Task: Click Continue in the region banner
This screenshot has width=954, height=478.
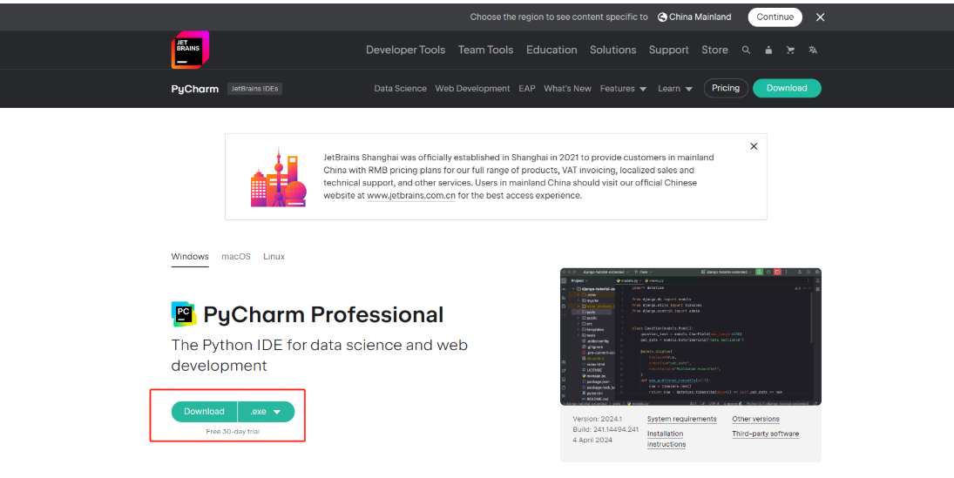Action: pos(775,17)
